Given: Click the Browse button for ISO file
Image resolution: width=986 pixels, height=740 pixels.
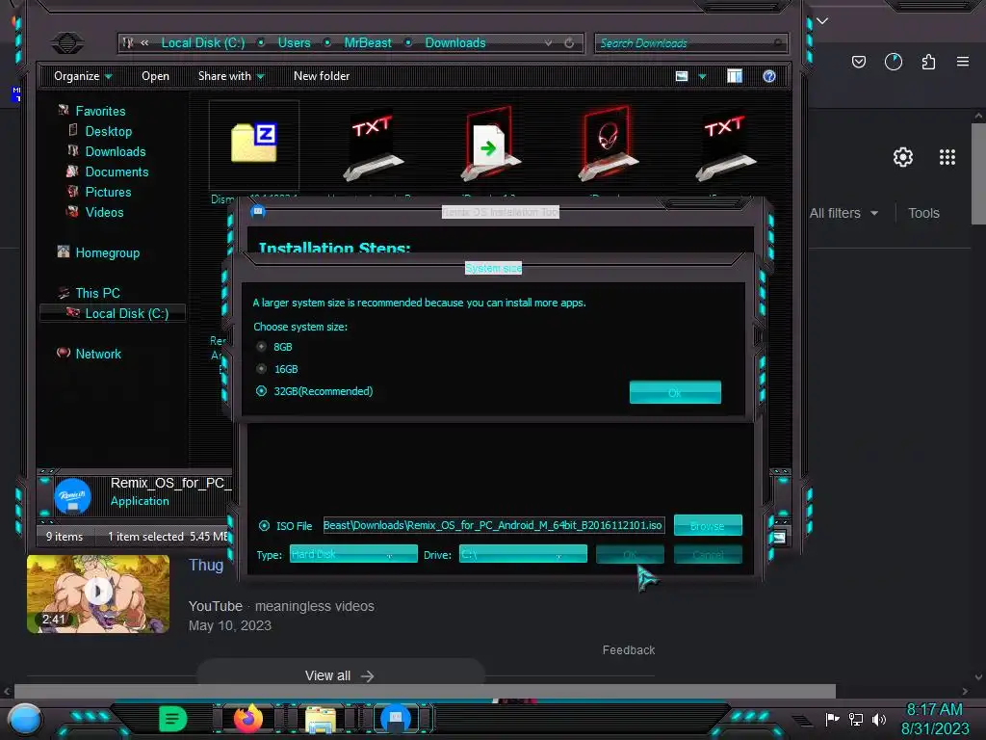Looking at the screenshot, I should click(x=708, y=525).
